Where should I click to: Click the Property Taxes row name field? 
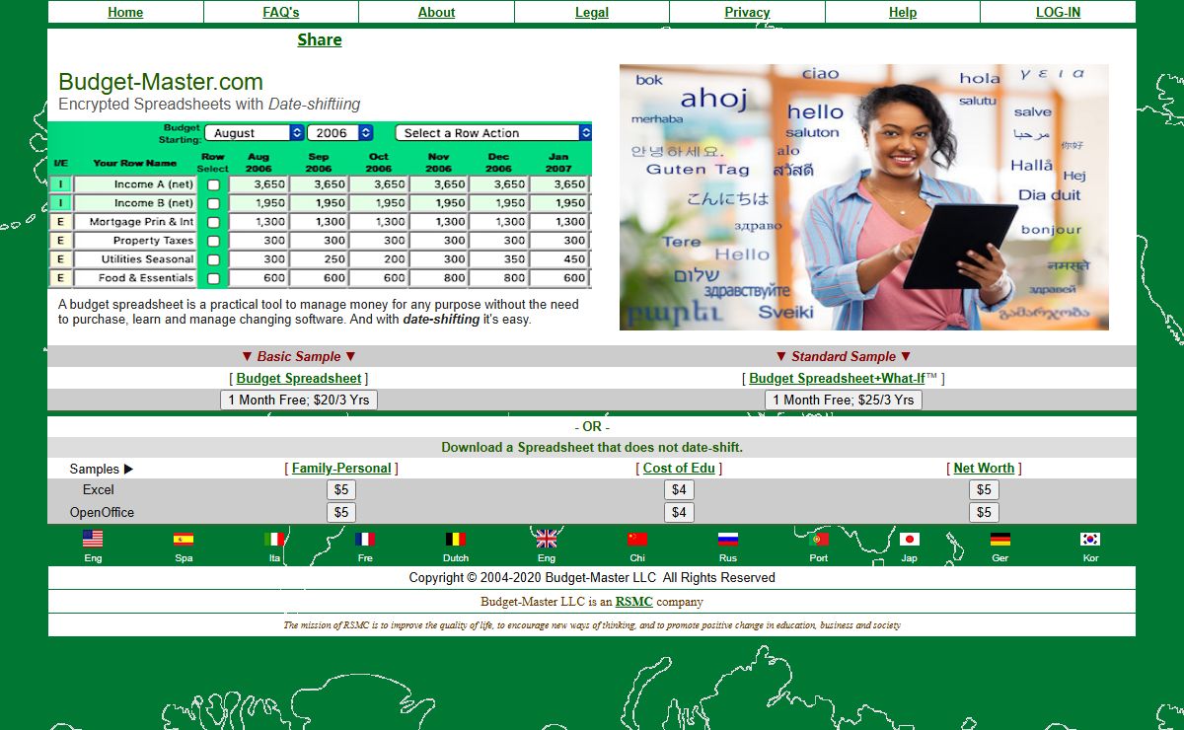pos(135,241)
